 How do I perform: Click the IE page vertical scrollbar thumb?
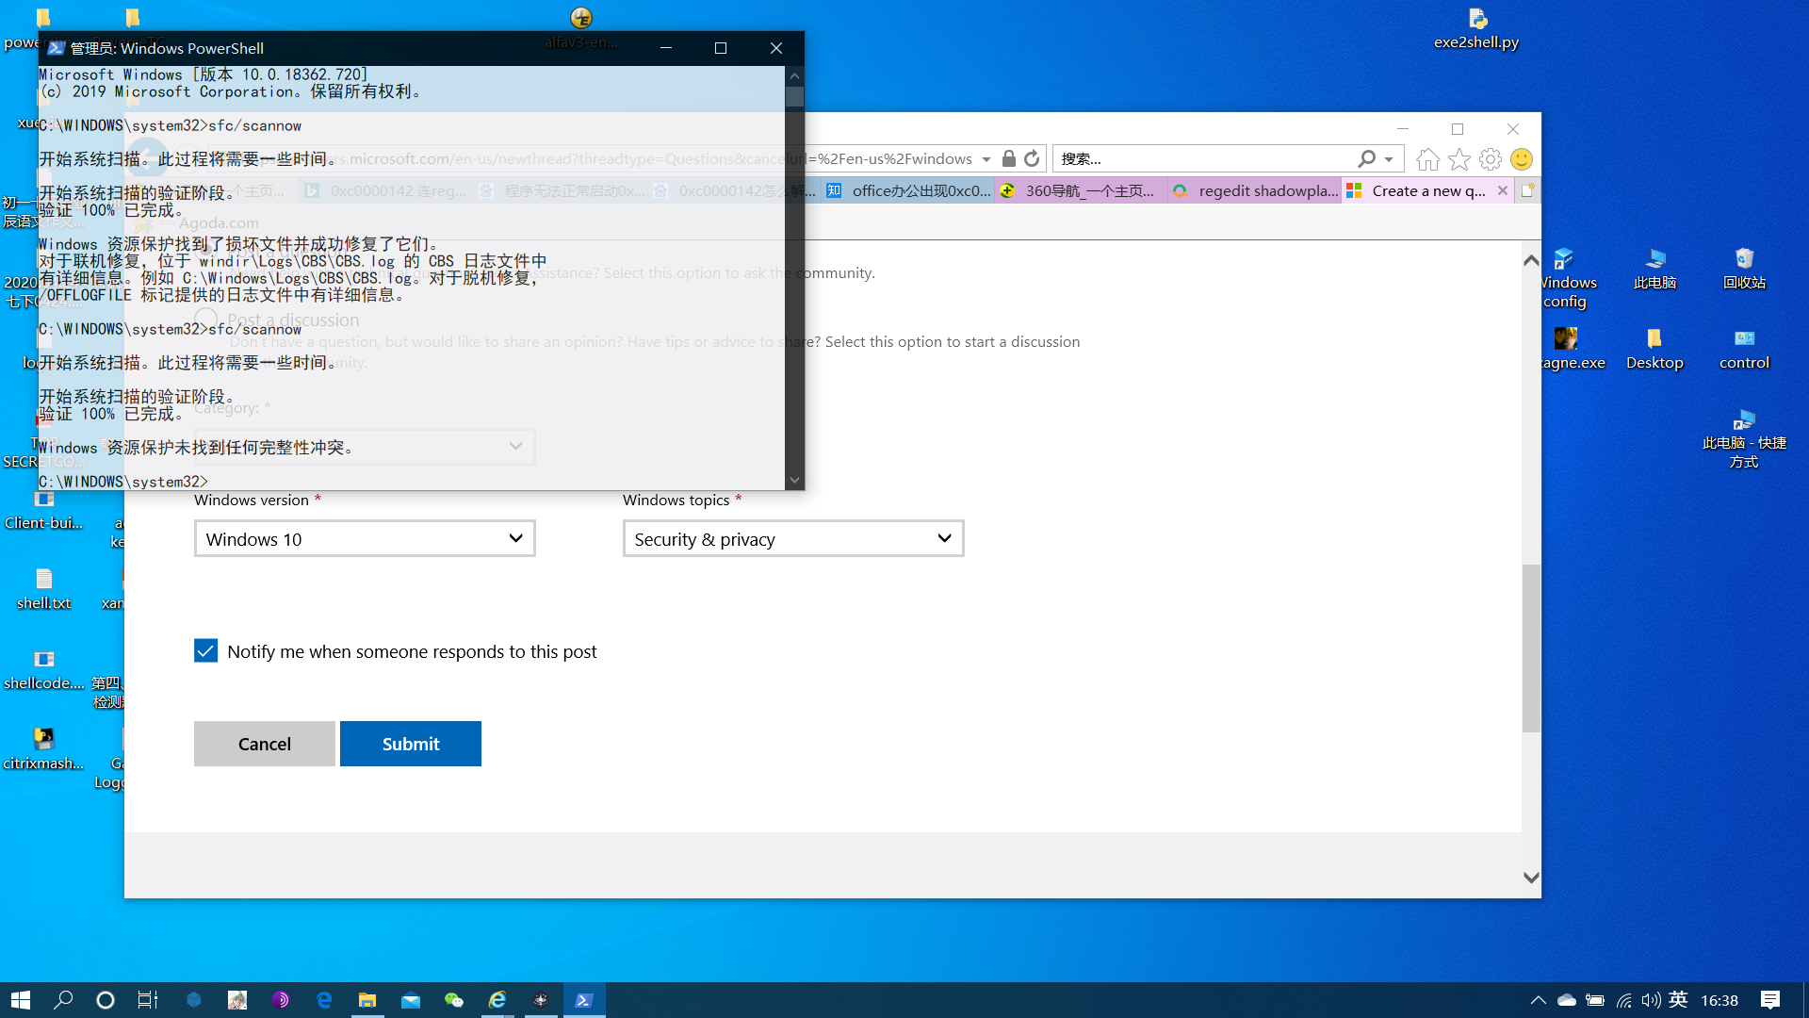(x=1531, y=648)
